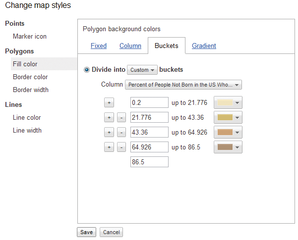Click the 86.5 value input field

tap(149, 162)
